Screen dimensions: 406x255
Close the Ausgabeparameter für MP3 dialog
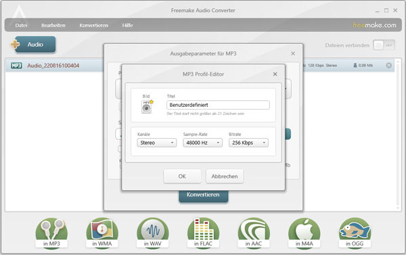point(293,53)
